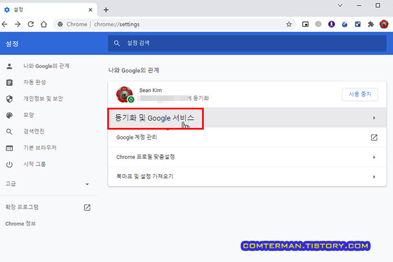Go back with the browser back arrow

[x=4, y=24]
